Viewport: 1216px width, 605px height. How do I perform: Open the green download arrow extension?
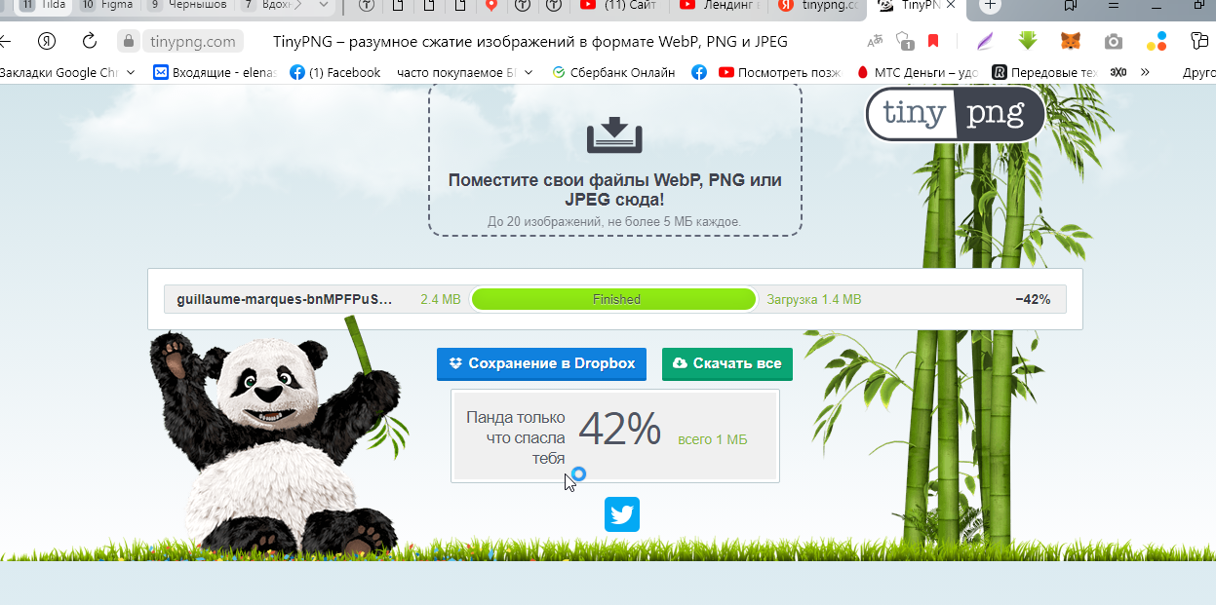pyautogui.click(x=1028, y=41)
